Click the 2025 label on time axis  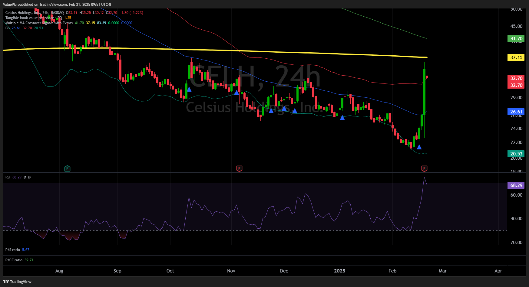tap(340, 271)
